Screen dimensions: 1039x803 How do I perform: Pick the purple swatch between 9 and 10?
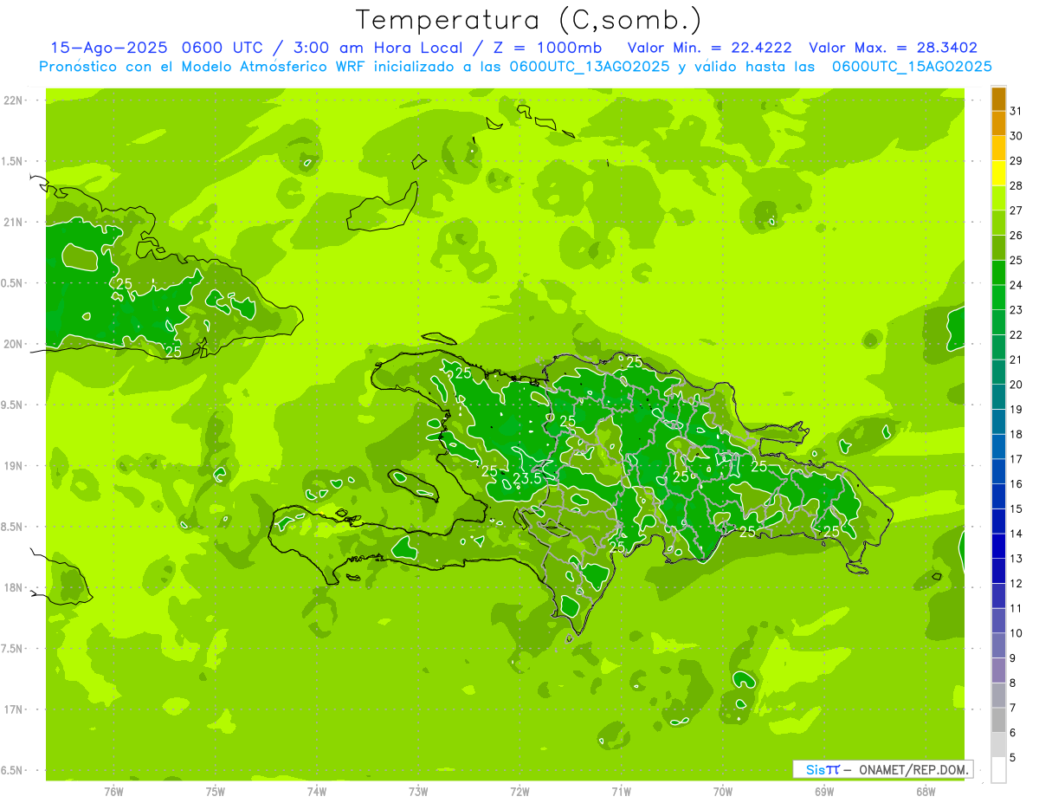[x=999, y=646]
